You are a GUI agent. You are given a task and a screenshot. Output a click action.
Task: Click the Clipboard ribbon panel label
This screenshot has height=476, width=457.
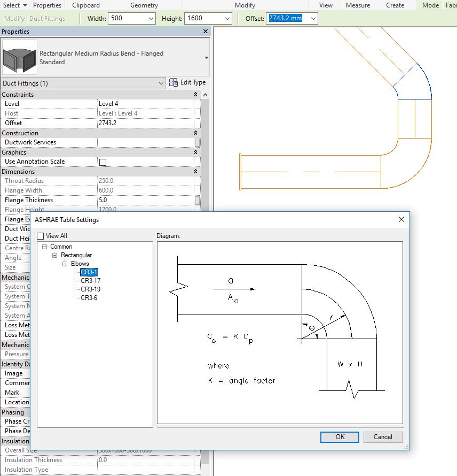[x=86, y=5]
